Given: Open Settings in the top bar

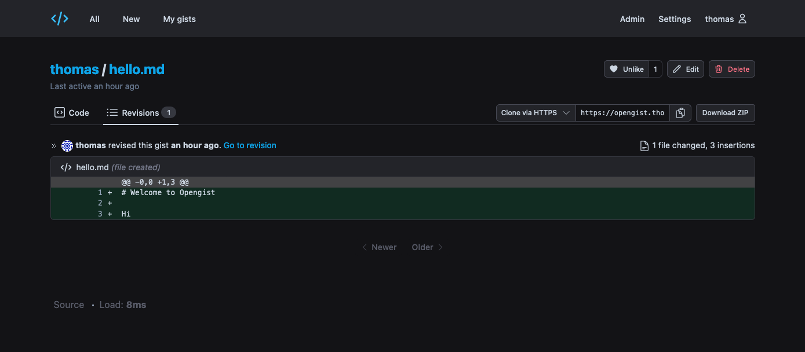Looking at the screenshot, I should [x=675, y=19].
